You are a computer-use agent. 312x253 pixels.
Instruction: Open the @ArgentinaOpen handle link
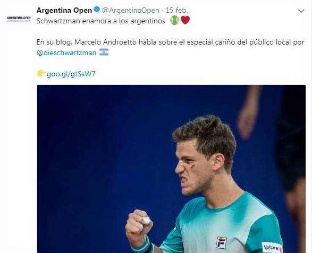(x=131, y=10)
